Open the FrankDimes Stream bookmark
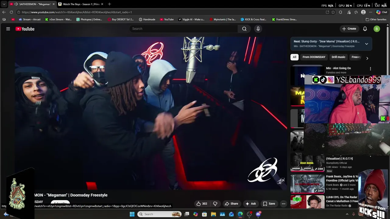 pos(284,19)
